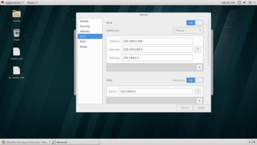Open the Trash icon on the desktop
The width and height of the screenshot is (257, 145).
click(16, 33)
